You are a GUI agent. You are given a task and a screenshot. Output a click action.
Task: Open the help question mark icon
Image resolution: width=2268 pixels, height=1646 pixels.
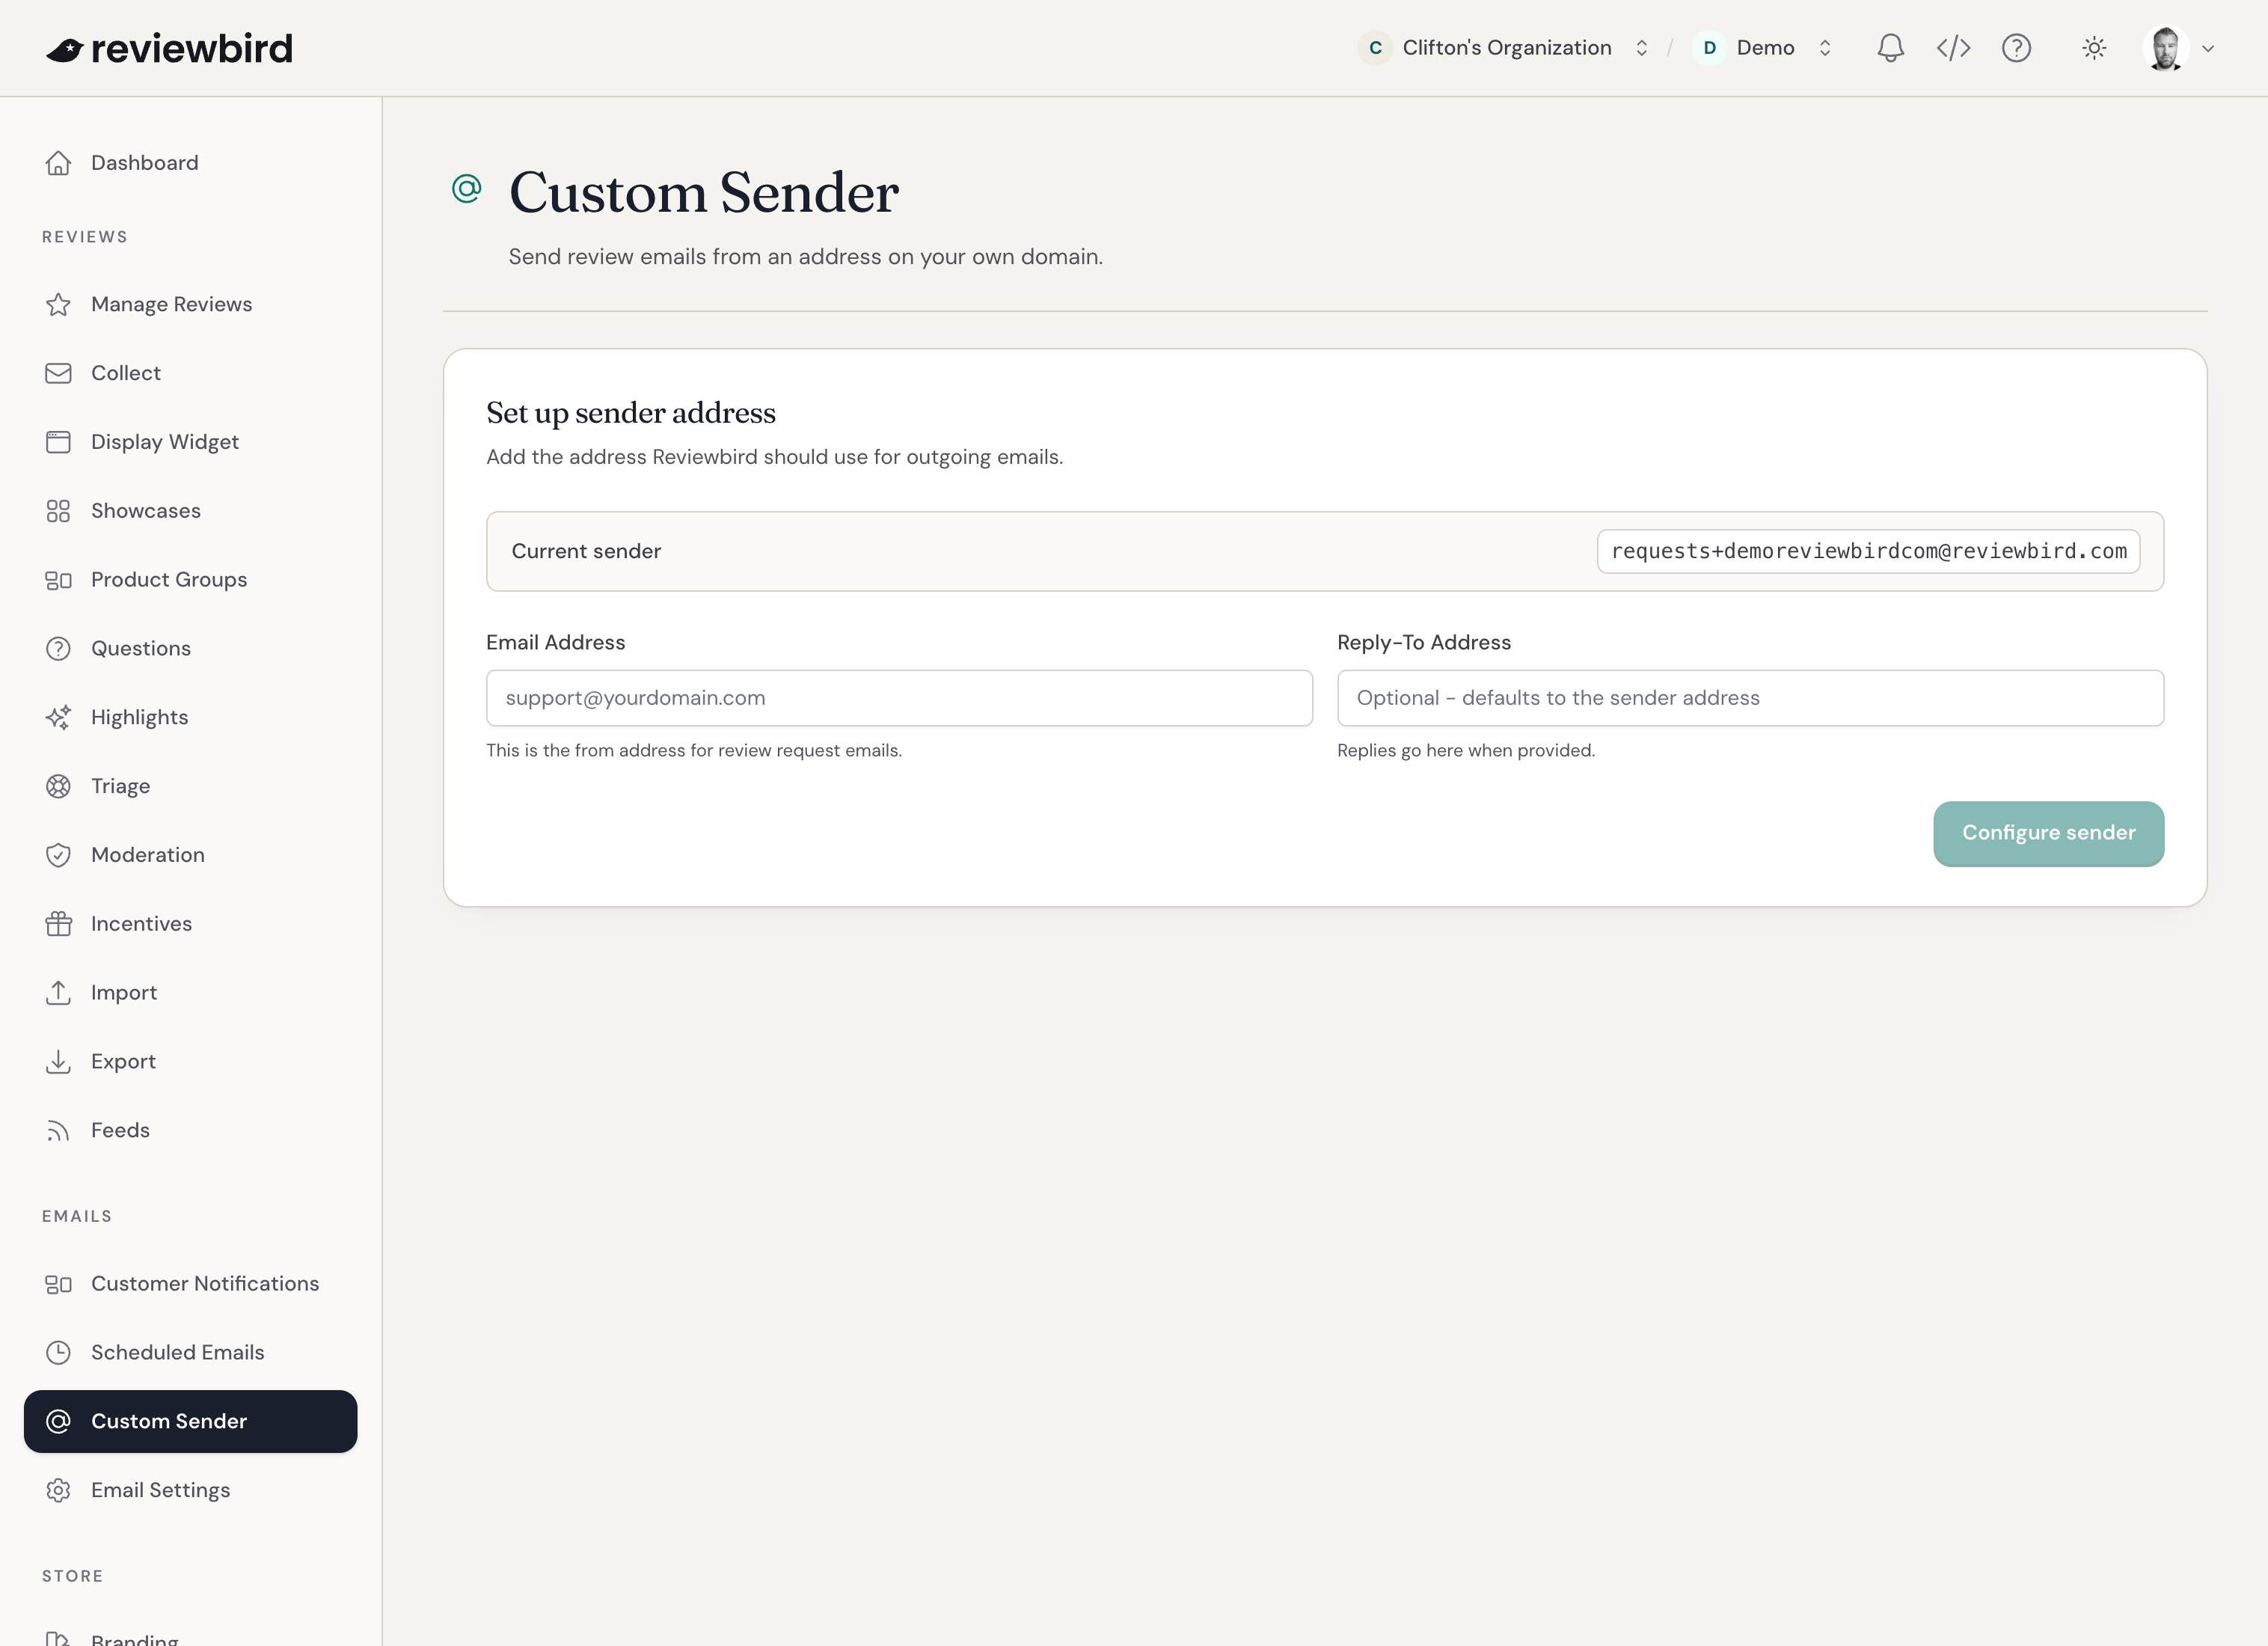[x=2016, y=48]
